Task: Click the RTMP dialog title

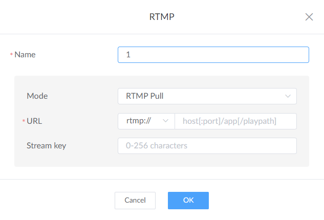Action: click(x=162, y=17)
